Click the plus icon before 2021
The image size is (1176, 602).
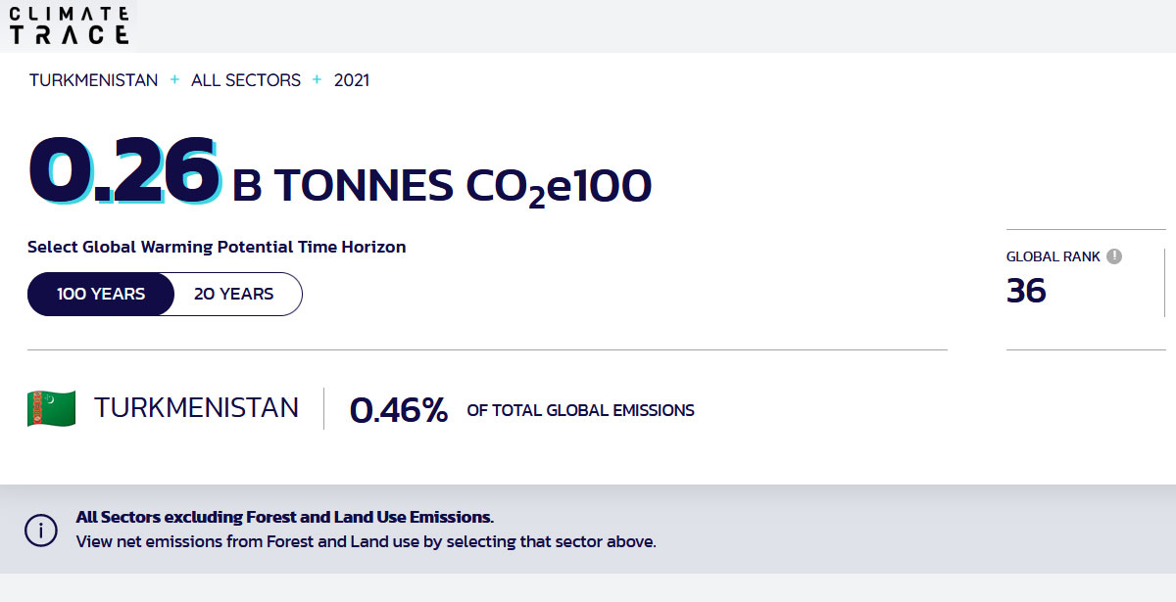[318, 80]
